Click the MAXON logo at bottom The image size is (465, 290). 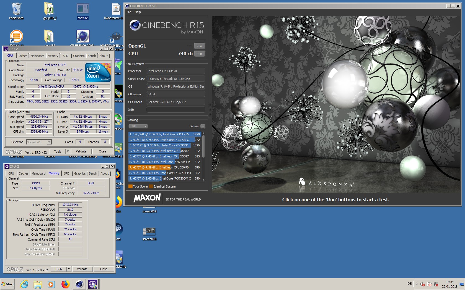[147, 198]
